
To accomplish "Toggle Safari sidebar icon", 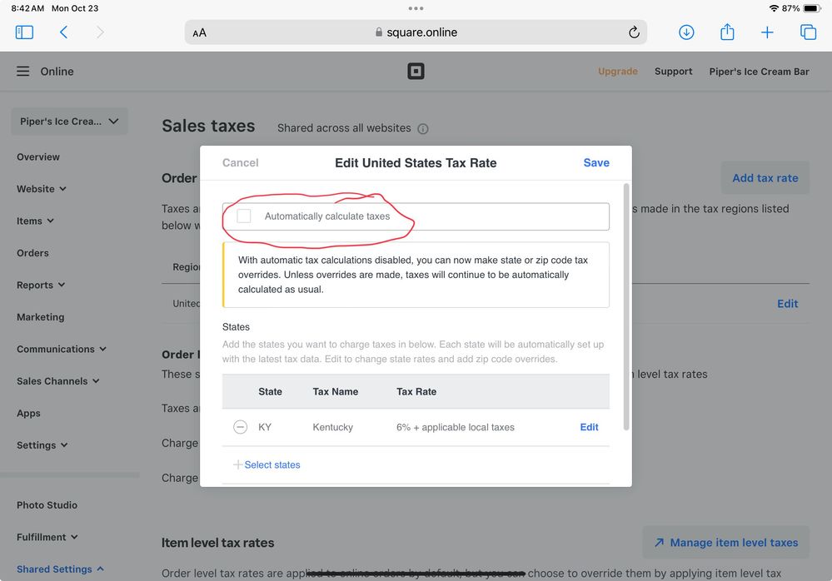I will [24, 32].
